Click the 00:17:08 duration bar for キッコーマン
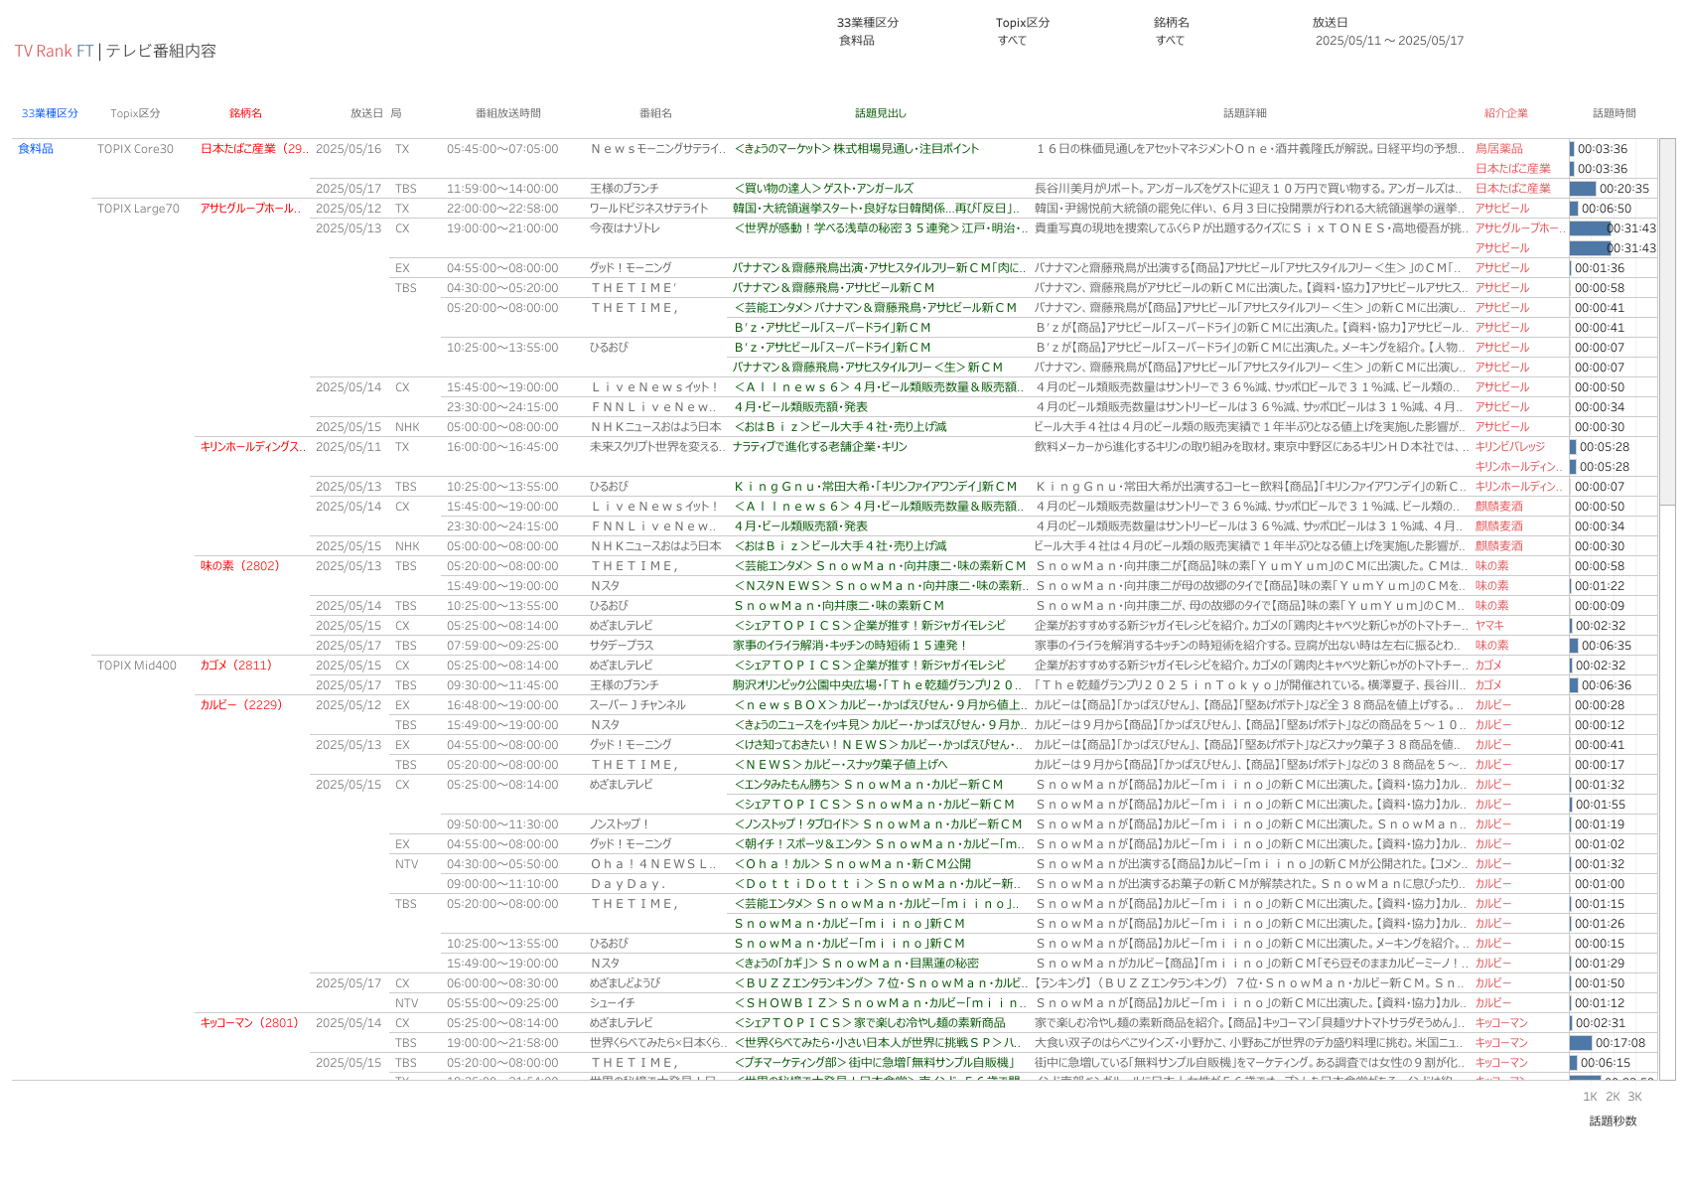This screenshot has height=1192, width=1688. 1581,1043
